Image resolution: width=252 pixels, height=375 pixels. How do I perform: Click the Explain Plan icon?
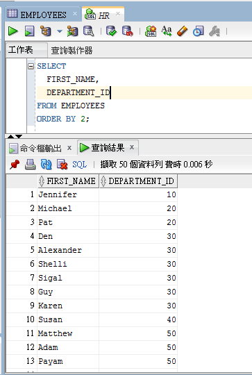coord(45,31)
